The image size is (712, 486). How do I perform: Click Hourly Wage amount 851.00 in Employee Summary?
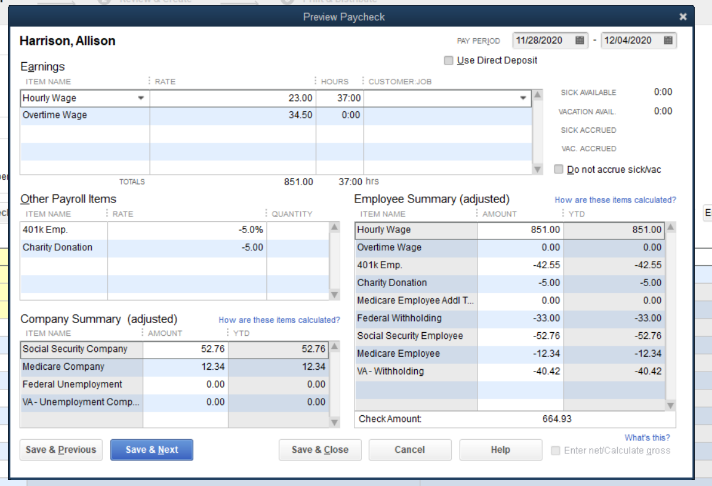click(521, 229)
